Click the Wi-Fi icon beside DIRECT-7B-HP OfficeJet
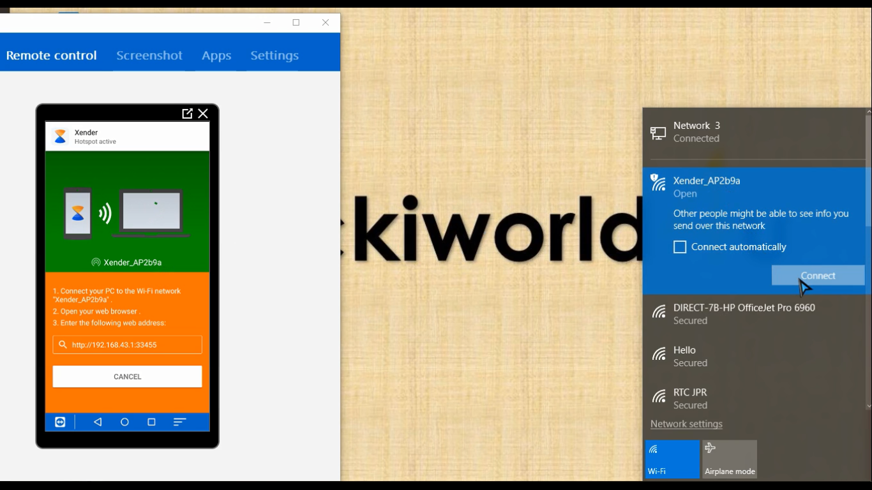This screenshot has width=872, height=490. [x=659, y=312]
